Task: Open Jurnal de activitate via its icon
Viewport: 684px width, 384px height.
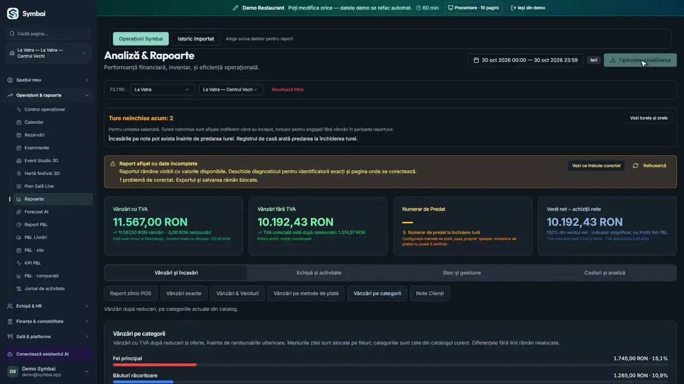Action: click(19, 289)
